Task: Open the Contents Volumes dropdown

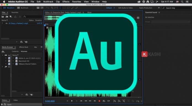Action: 31,51
